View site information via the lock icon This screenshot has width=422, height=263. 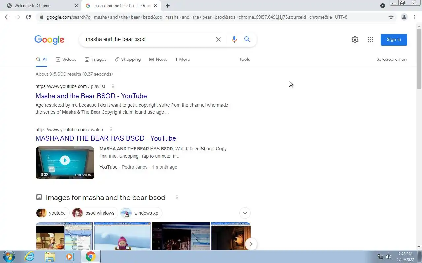(x=41, y=17)
